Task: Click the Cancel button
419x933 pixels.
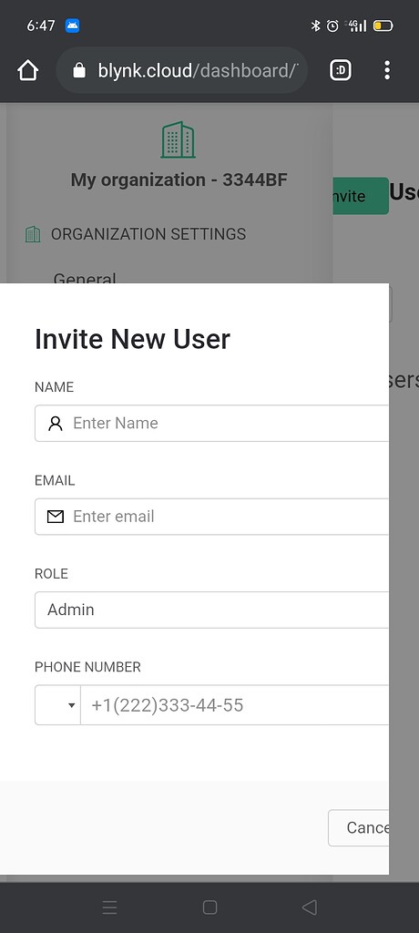Action: pyautogui.click(x=359, y=827)
